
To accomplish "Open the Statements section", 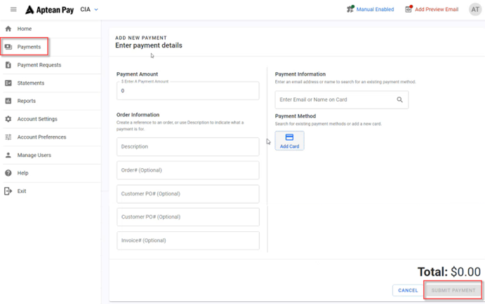I will click(x=31, y=83).
